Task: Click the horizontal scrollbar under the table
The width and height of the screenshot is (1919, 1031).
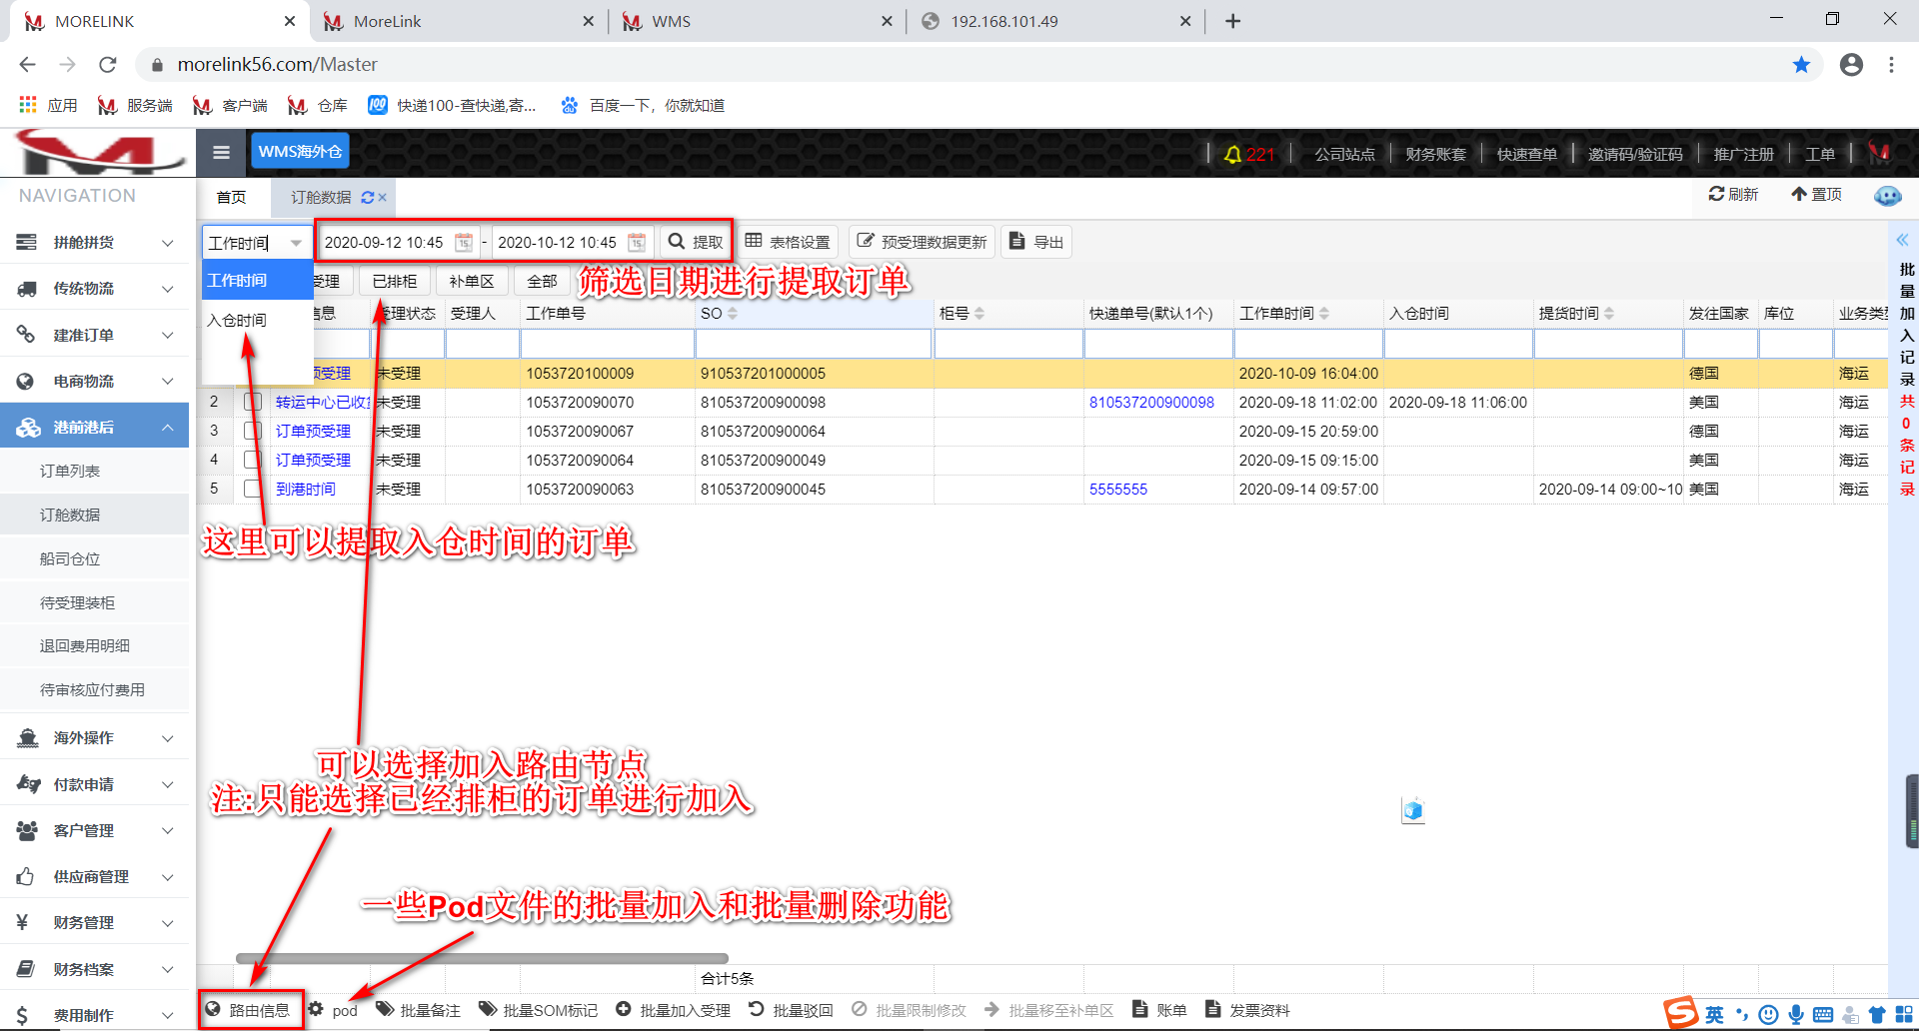Action: coord(482,958)
